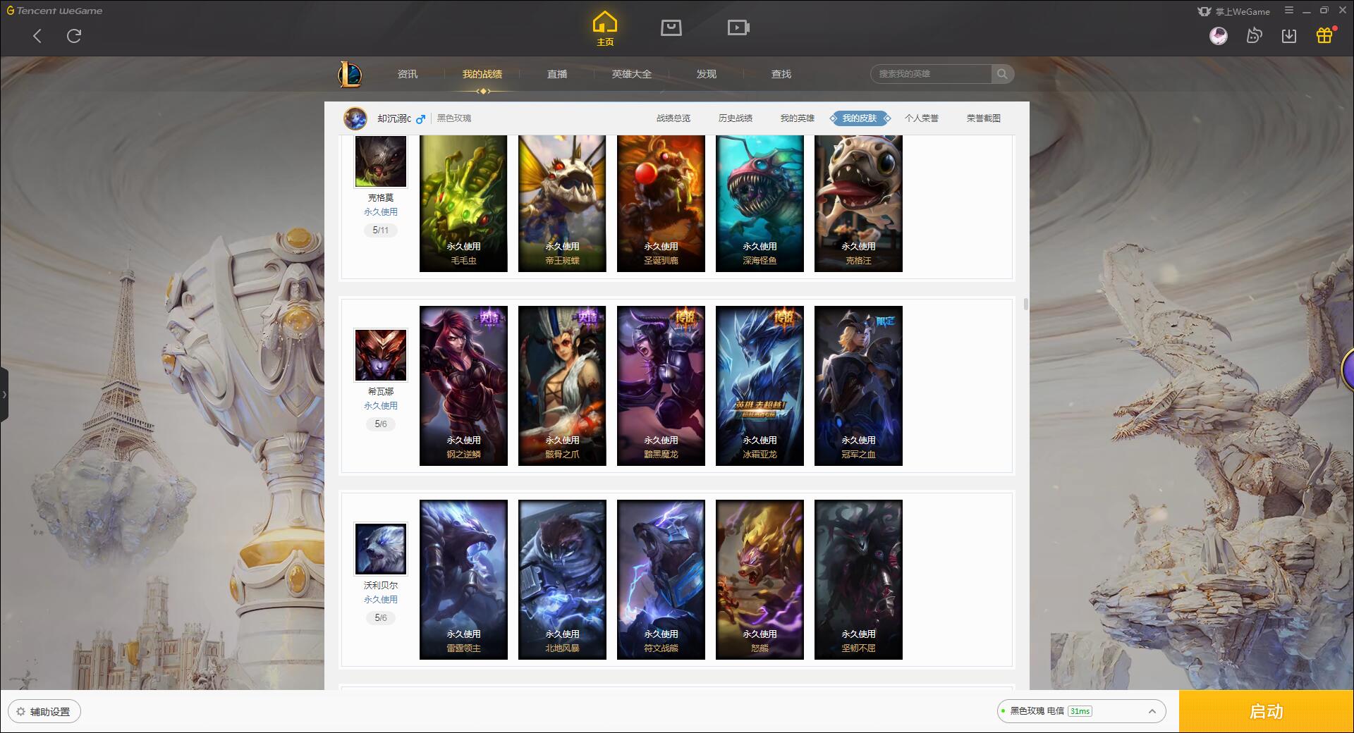
Task: Open the 战绩总览 sub-tab
Action: pos(673,118)
